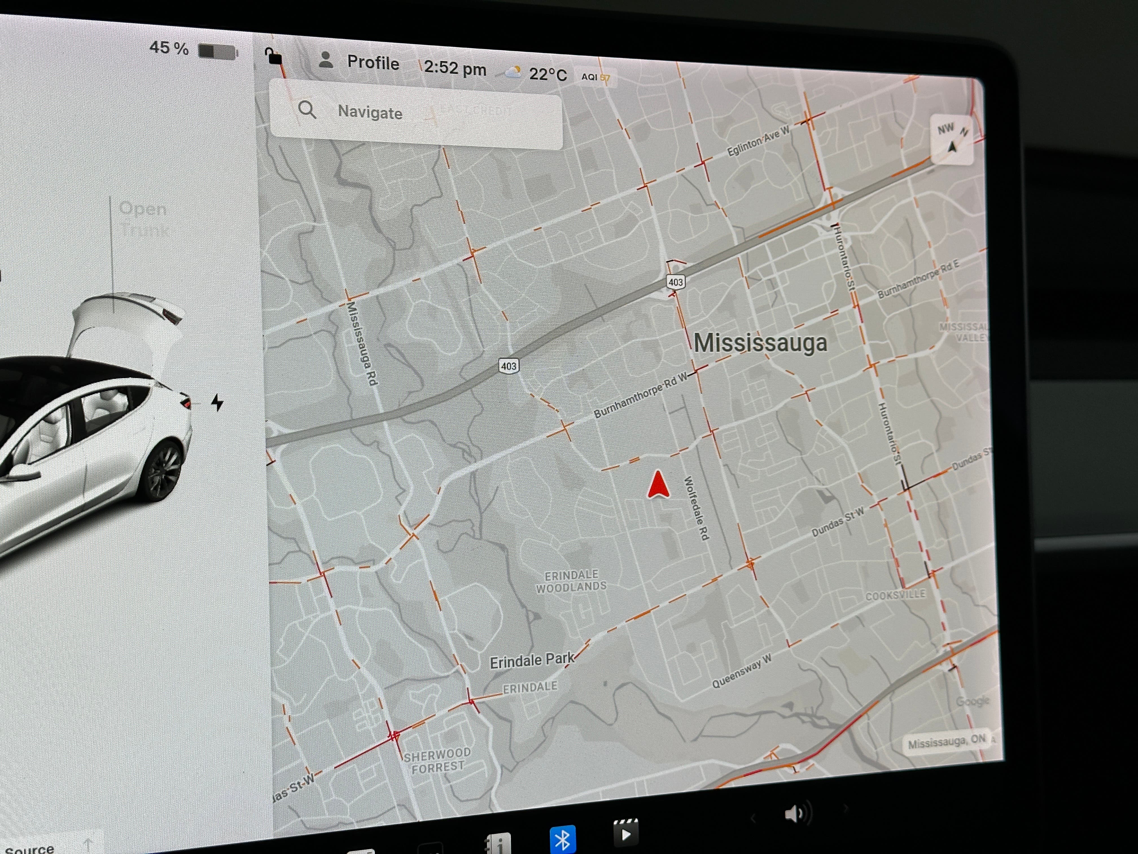Viewport: 1138px width, 854px height.
Task: Tap the AQI air quality badge
Action: (x=595, y=78)
